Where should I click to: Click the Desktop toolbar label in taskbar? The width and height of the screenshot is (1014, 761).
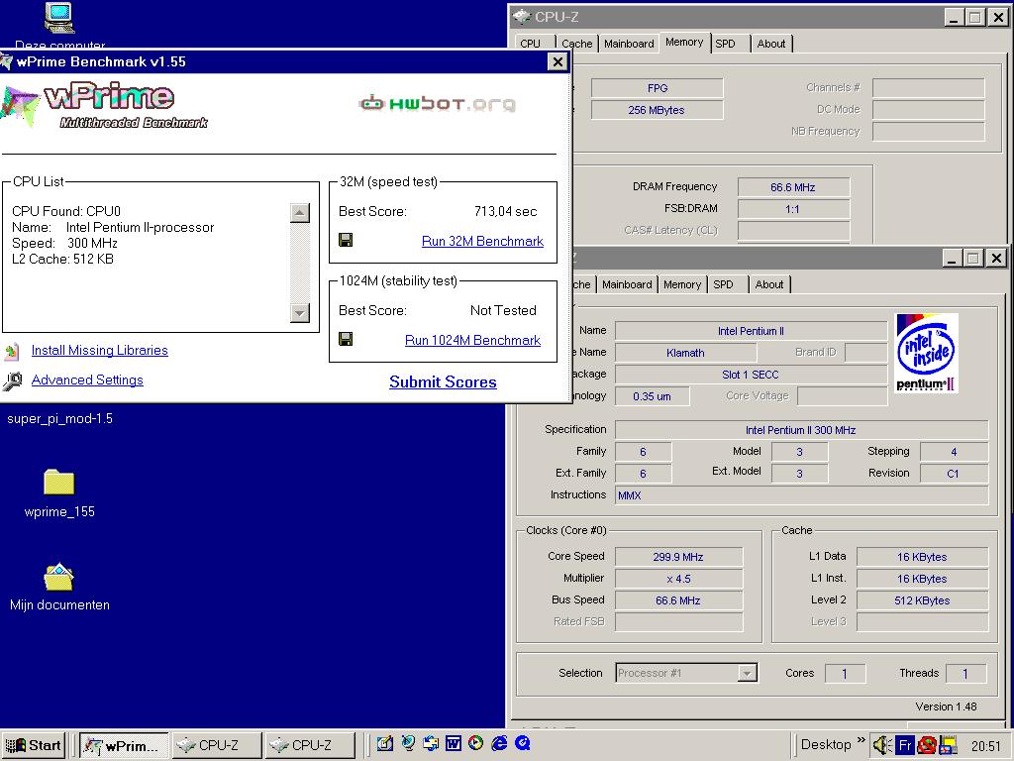[826, 745]
